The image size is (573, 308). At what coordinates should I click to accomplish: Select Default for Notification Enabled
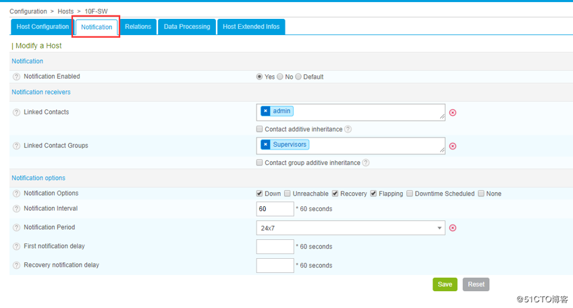[x=298, y=77]
